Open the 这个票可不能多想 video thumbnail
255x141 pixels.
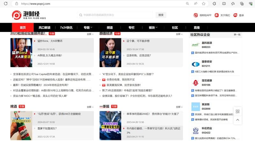click(x=110, y=52)
